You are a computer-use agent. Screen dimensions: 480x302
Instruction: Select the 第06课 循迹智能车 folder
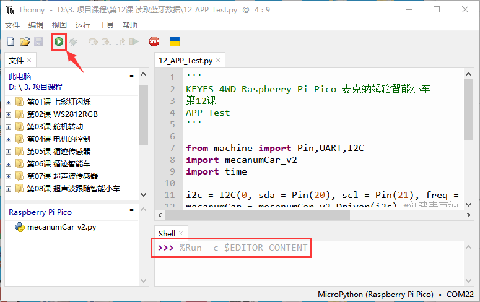pyautogui.click(x=58, y=164)
